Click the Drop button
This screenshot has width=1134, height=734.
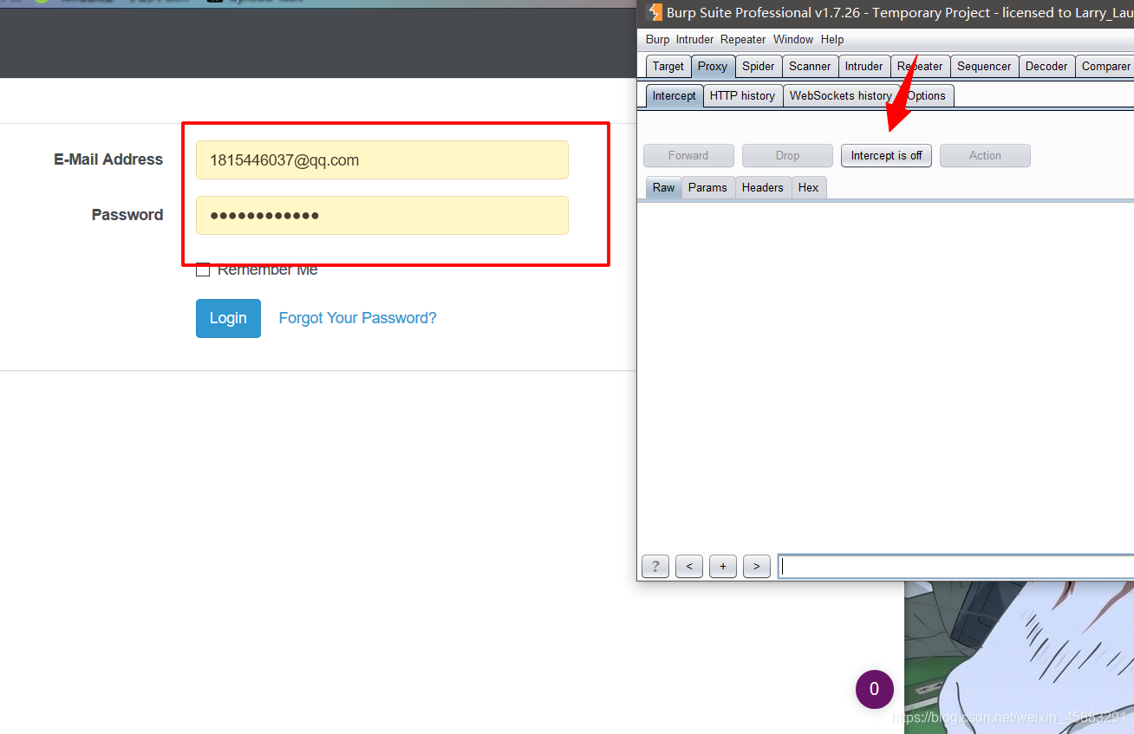(787, 156)
